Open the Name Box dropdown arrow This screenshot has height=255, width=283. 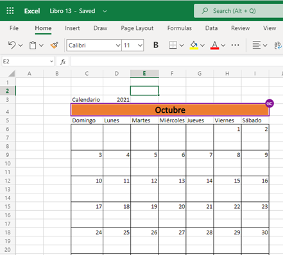pyautogui.click(x=51, y=62)
